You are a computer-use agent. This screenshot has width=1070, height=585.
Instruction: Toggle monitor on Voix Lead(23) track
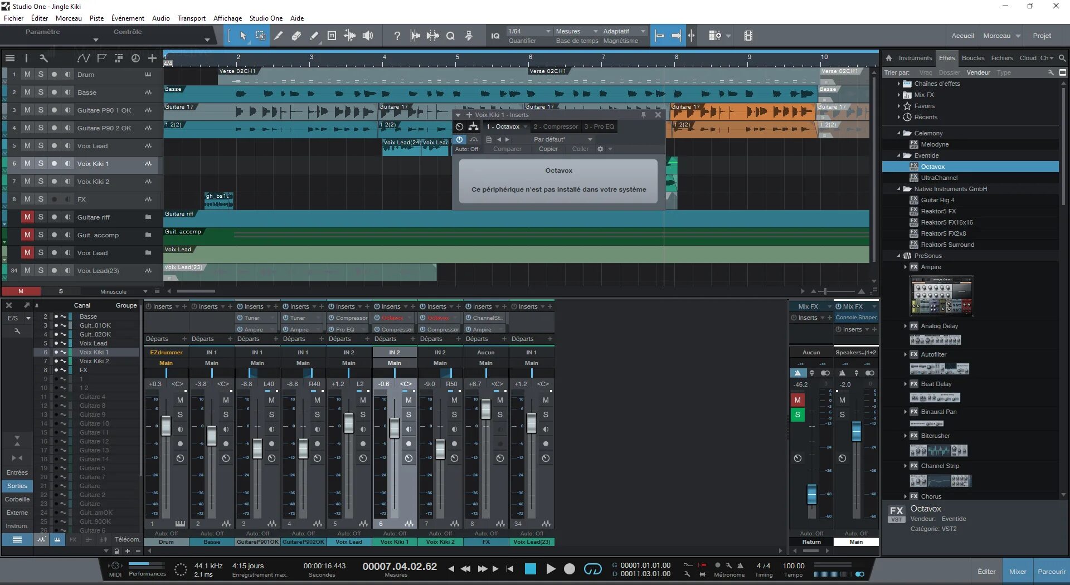click(67, 270)
